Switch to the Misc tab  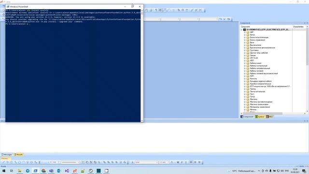click(x=269, y=117)
